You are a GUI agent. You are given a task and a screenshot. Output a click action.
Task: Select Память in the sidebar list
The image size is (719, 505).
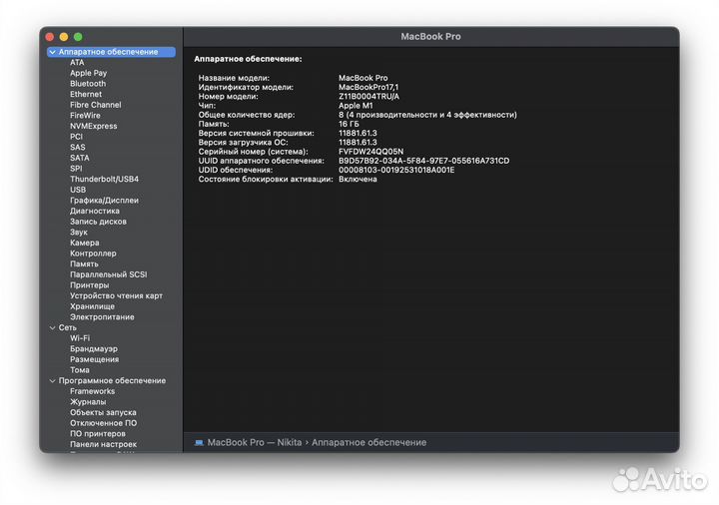[x=84, y=263]
